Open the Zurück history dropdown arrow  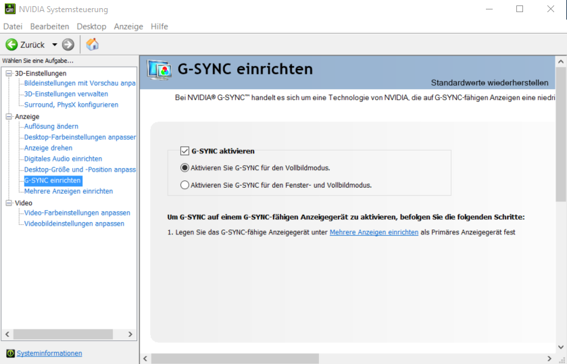tap(55, 45)
